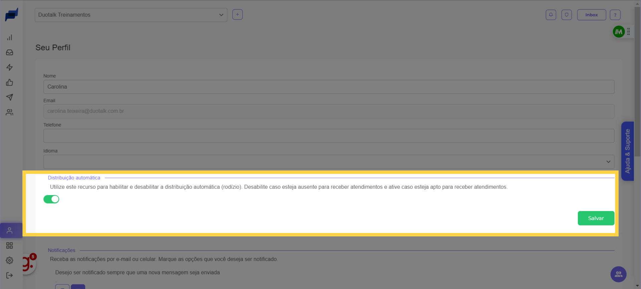
Task: Click into the Telefone input field
Action: click(x=329, y=136)
